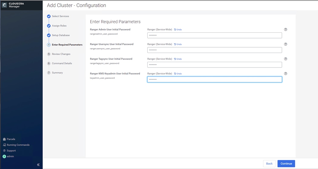
Task: Click help icon for KMS Keyadmin password
Action: (286, 74)
